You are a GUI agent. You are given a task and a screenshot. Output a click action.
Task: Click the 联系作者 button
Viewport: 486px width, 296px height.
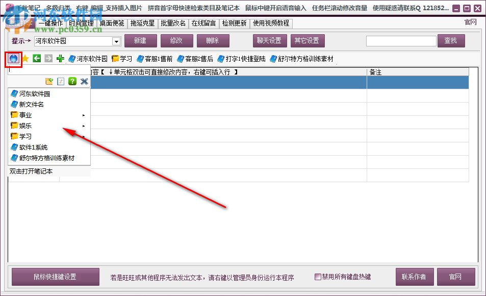[x=414, y=276]
